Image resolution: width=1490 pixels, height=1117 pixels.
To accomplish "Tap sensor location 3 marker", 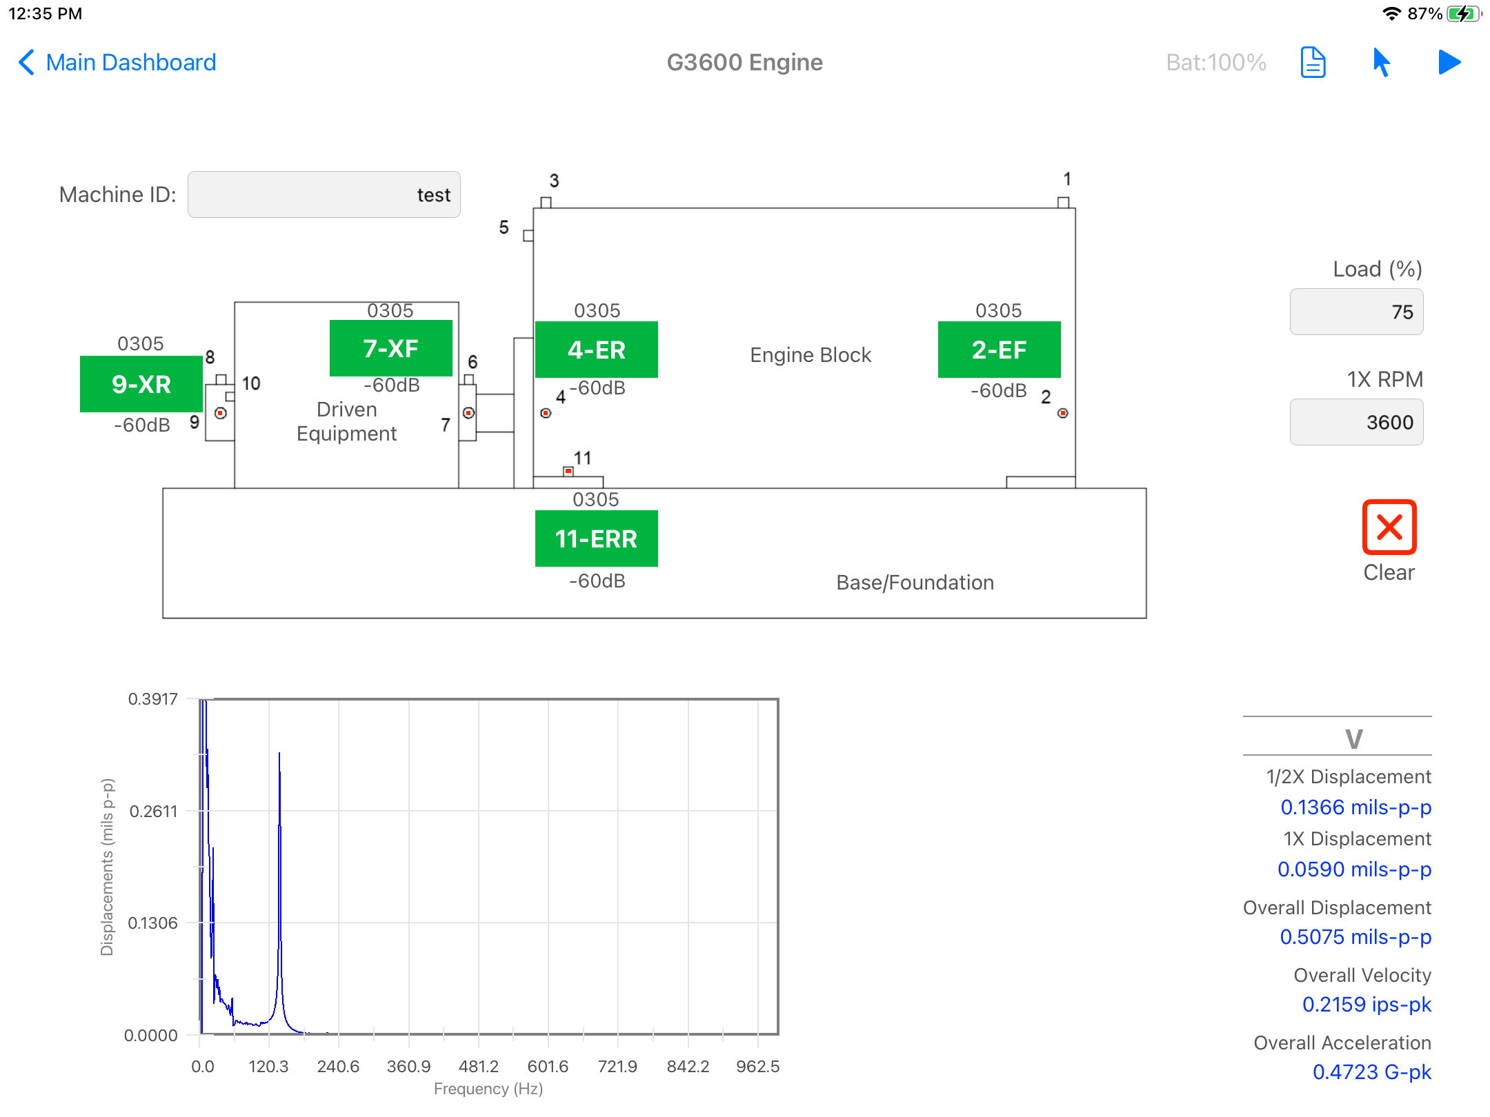I will (546, 203).
